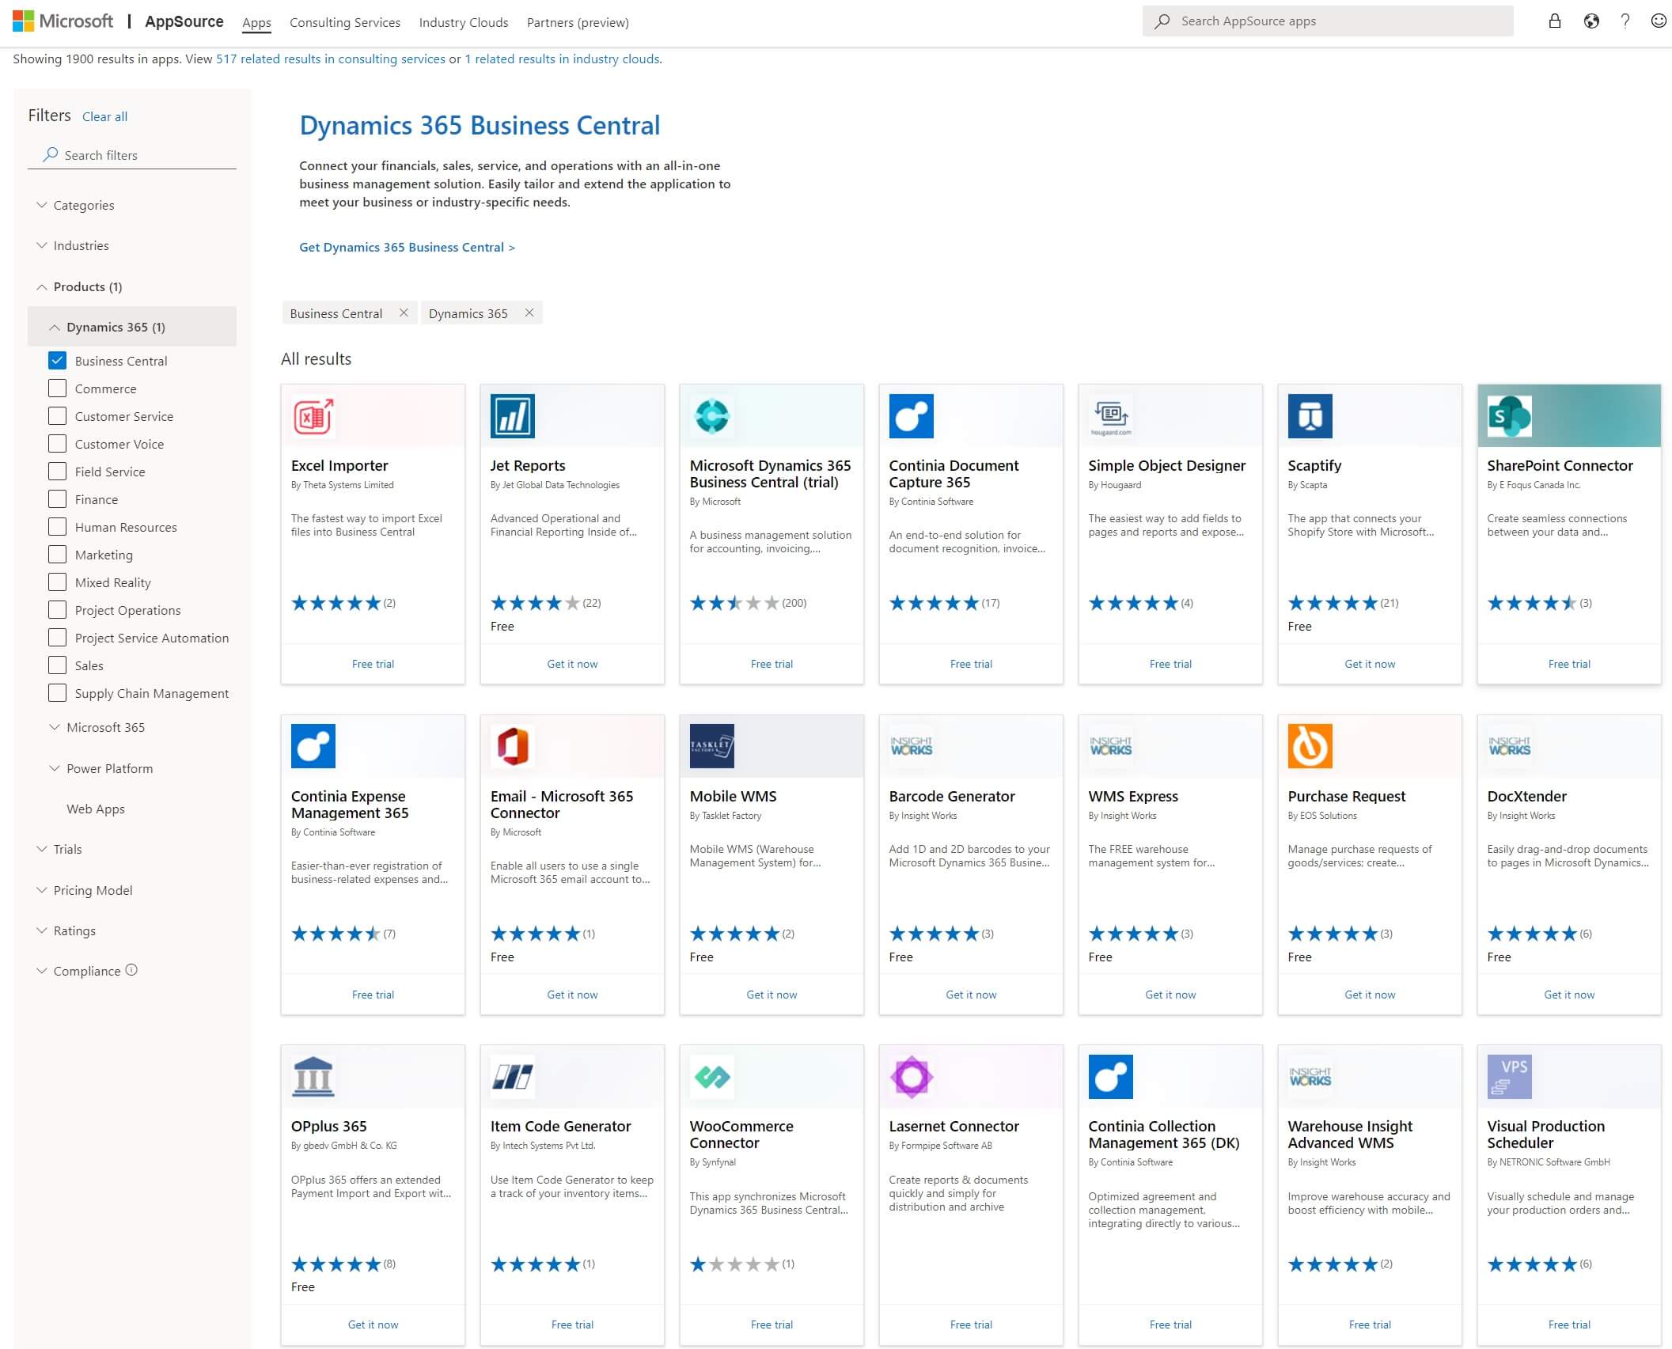
Task: Expand the Power Platform group
Action: pyautogui.click(x=100, y=768)
